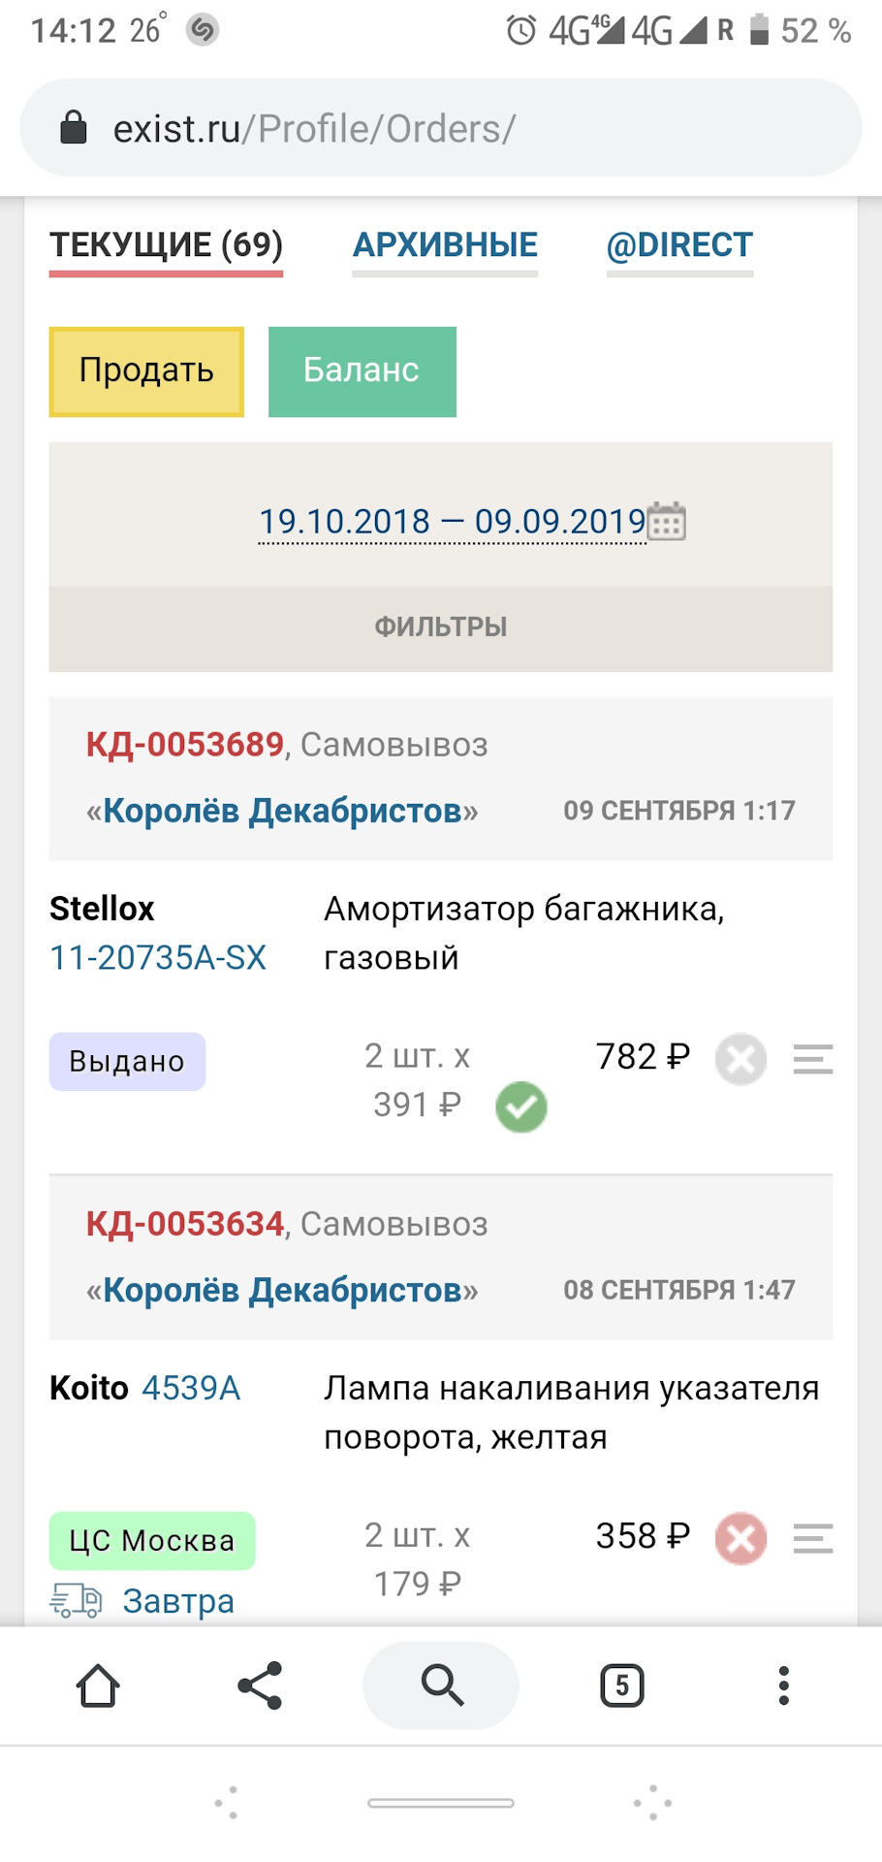Viewport: 882px width, 1862px height.
Task: Switch to the @DIRECT tab
Action: [679, 245]
